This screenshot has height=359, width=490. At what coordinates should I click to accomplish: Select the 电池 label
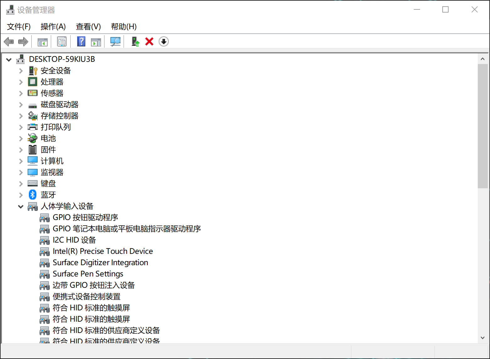(x=48, y=138)
